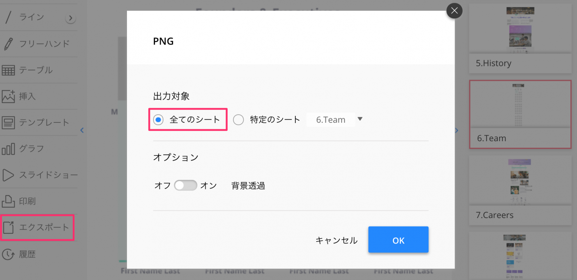Collapse the left sidebar chevron
The height and width of the screenshot is (280, 577).
(82, 130)
